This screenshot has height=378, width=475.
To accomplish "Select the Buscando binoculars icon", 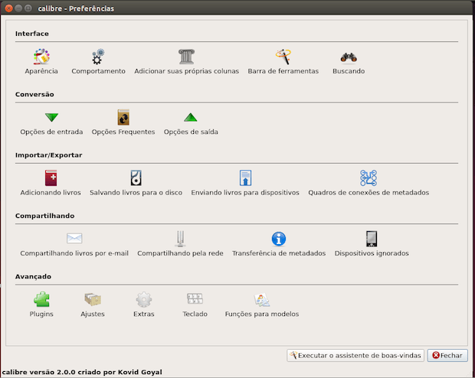I will (349, 57).
